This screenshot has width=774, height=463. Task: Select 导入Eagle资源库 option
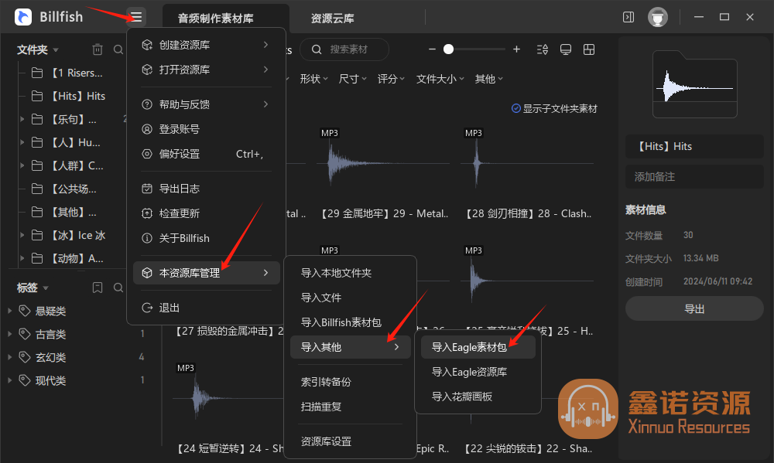[x=478, y=372]
